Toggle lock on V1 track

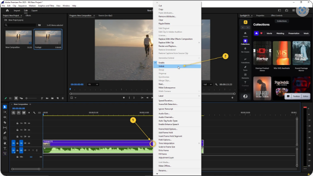(x=18, y=143)
